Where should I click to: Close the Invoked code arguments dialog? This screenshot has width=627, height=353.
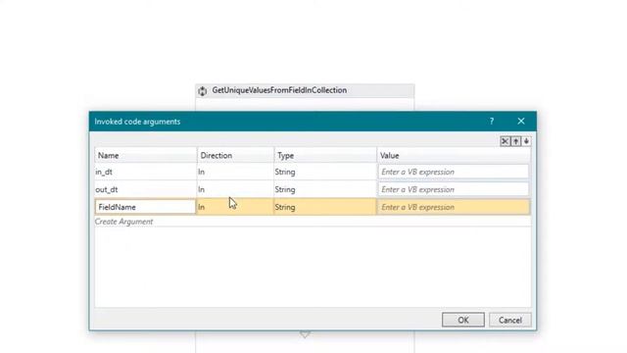[x=520, y=122]
